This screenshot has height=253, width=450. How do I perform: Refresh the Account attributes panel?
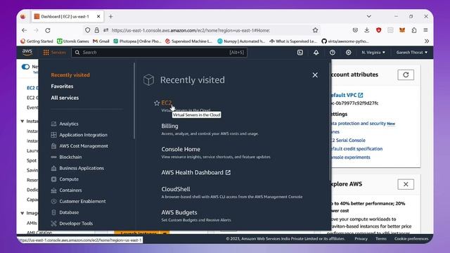coord(406,75)
